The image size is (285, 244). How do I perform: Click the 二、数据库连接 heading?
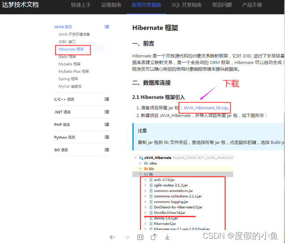[x=151, y=83]
